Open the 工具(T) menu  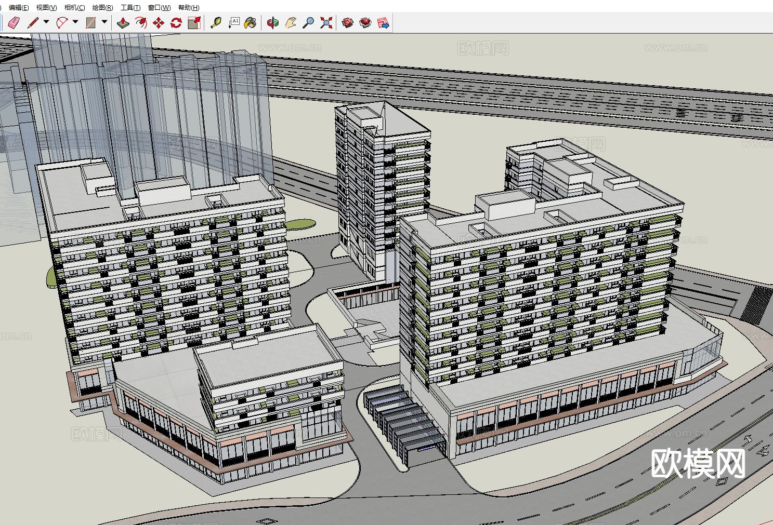(130, 7)
